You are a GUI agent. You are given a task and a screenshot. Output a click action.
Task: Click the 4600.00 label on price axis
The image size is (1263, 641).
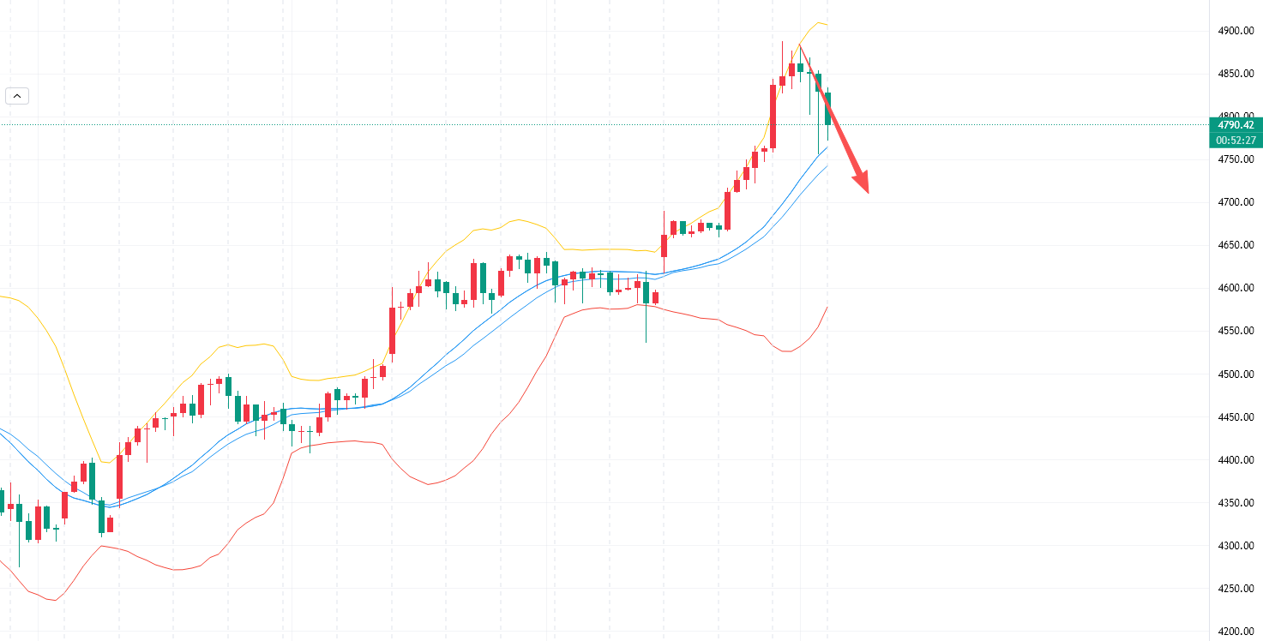[1236, 288]
